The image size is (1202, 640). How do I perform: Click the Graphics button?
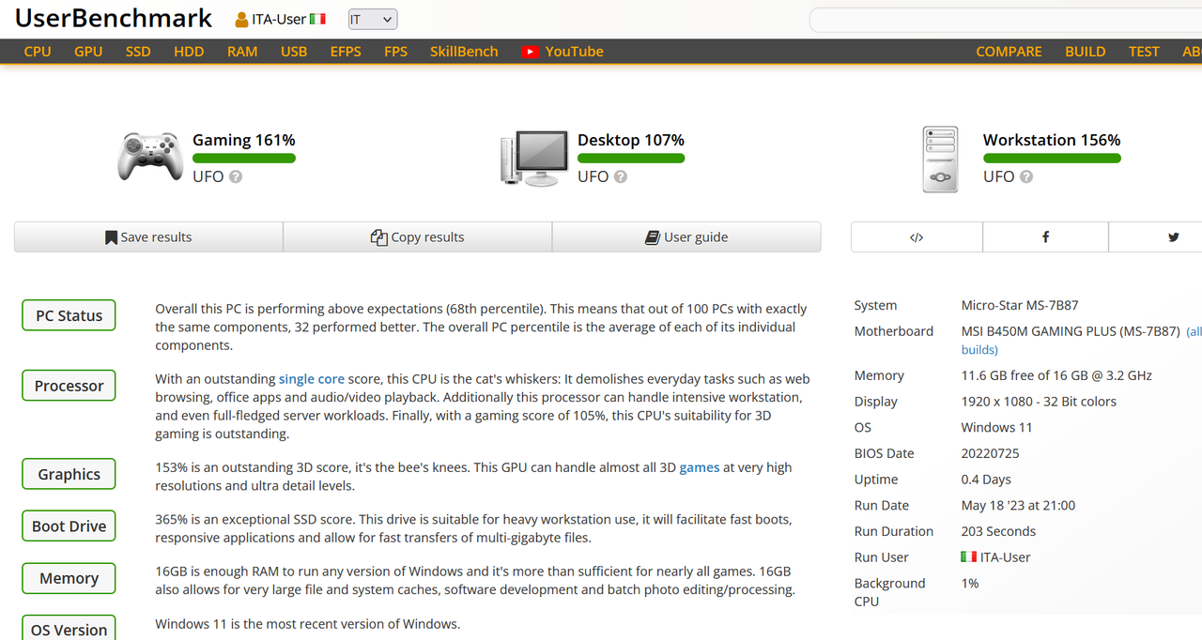pos(69,474)
